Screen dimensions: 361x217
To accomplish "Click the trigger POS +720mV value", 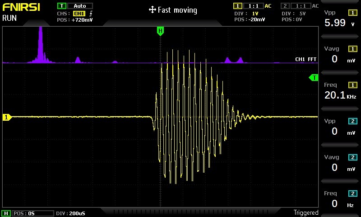I will pos(82,20).
